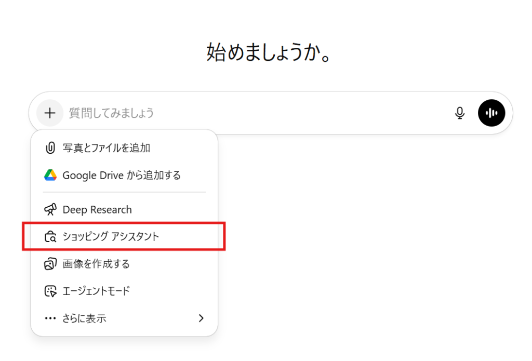Enable エージェントモード from the menu
The height and width of the screenshot is (361, 532).
coord(96,291)
